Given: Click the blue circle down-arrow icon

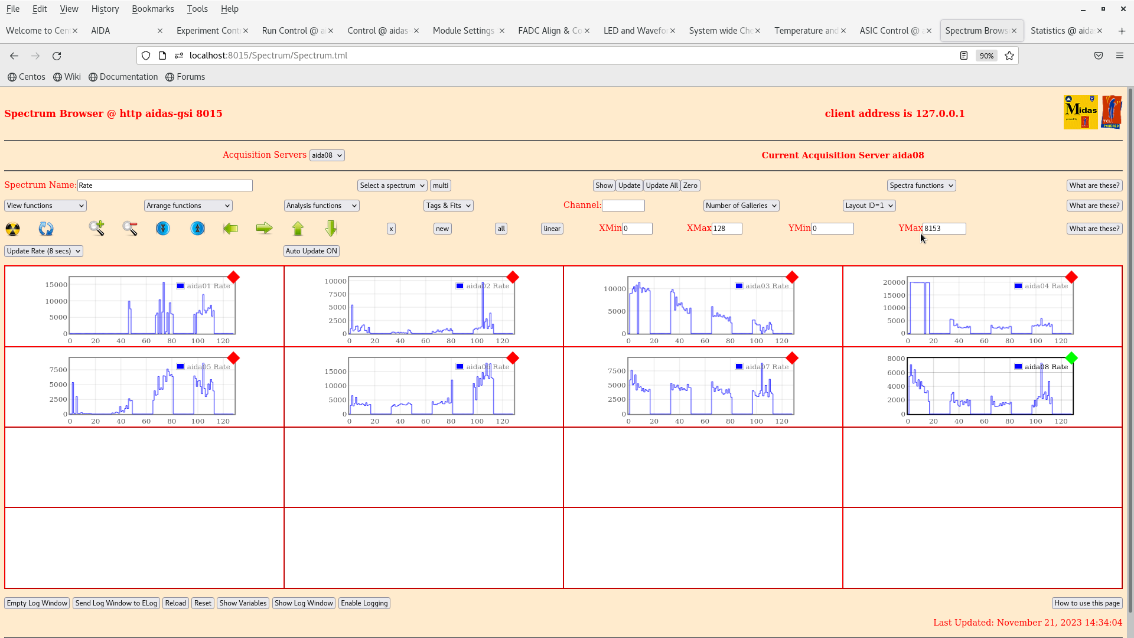Looking at the screenshot, I should (x=163, y=228).
